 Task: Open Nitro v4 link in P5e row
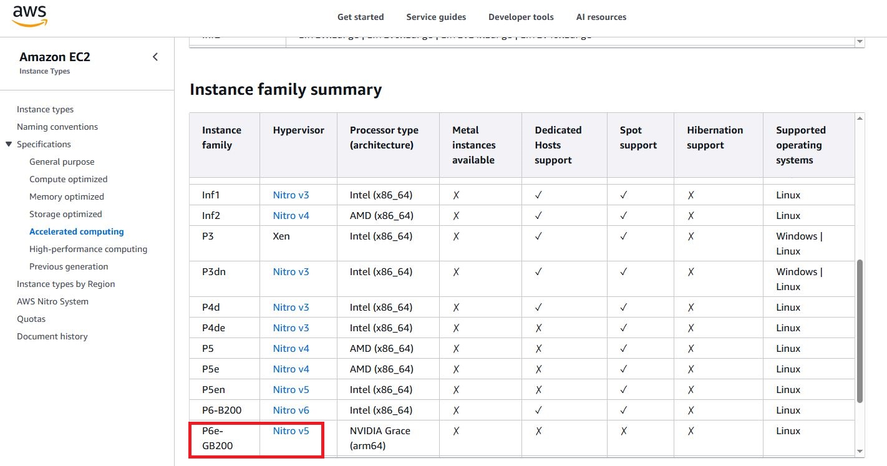[291, 369]
